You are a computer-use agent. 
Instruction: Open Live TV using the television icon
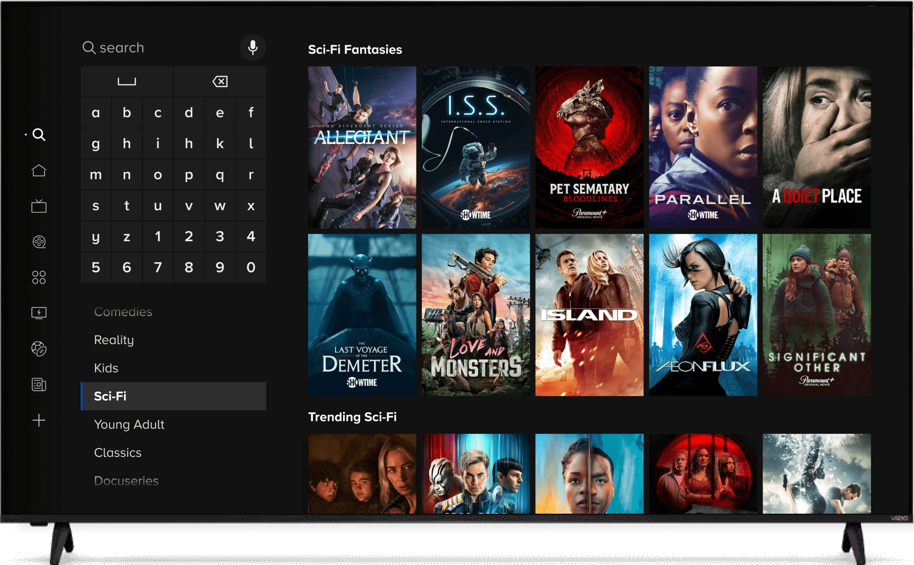pos(39,206)
